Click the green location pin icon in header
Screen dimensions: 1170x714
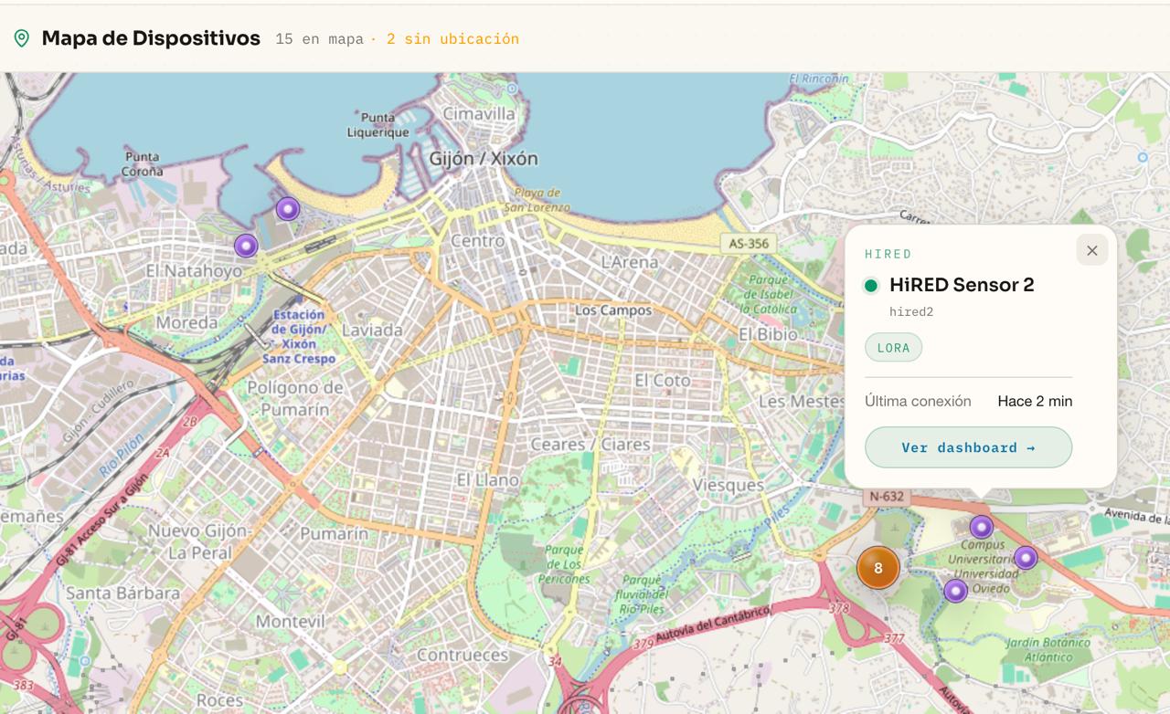(22, 38)
